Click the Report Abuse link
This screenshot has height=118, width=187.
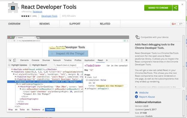147,97
